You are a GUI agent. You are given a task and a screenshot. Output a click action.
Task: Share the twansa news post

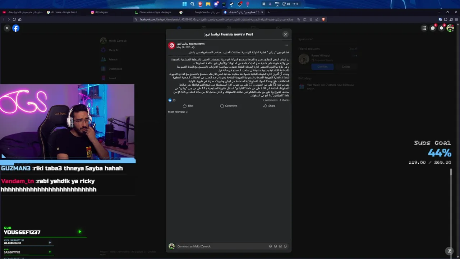pos(269,106)
